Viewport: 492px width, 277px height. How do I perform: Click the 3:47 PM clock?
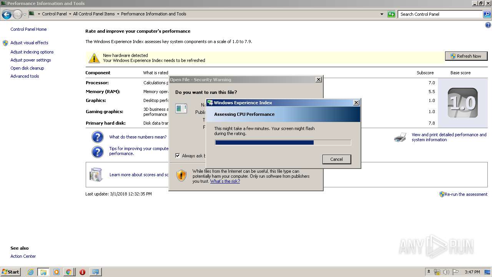pos(472,272)
